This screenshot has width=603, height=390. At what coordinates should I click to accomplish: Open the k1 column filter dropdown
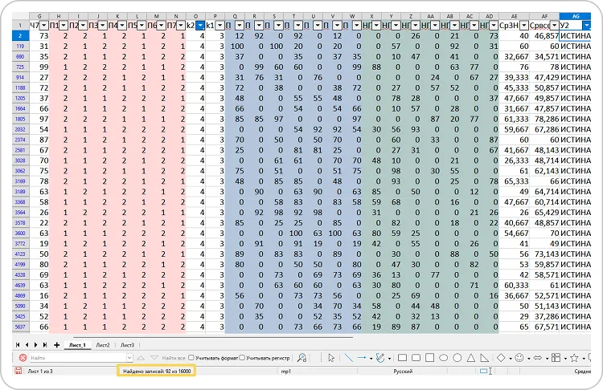pos(220,26)
